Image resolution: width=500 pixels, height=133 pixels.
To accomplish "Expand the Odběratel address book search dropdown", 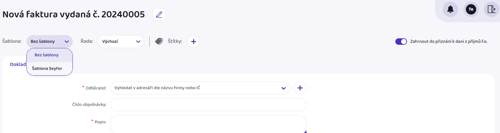I will click(200, 88).
